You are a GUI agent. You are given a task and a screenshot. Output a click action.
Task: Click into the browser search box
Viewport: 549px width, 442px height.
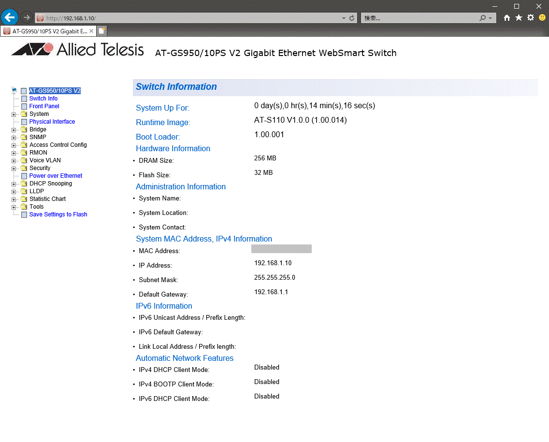coord(420,18)
